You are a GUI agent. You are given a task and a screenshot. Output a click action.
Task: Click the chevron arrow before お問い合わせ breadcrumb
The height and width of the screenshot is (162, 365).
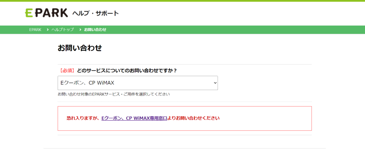pos(80,30)
